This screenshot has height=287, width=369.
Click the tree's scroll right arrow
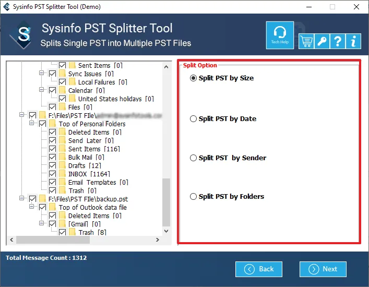click(158, 240)
